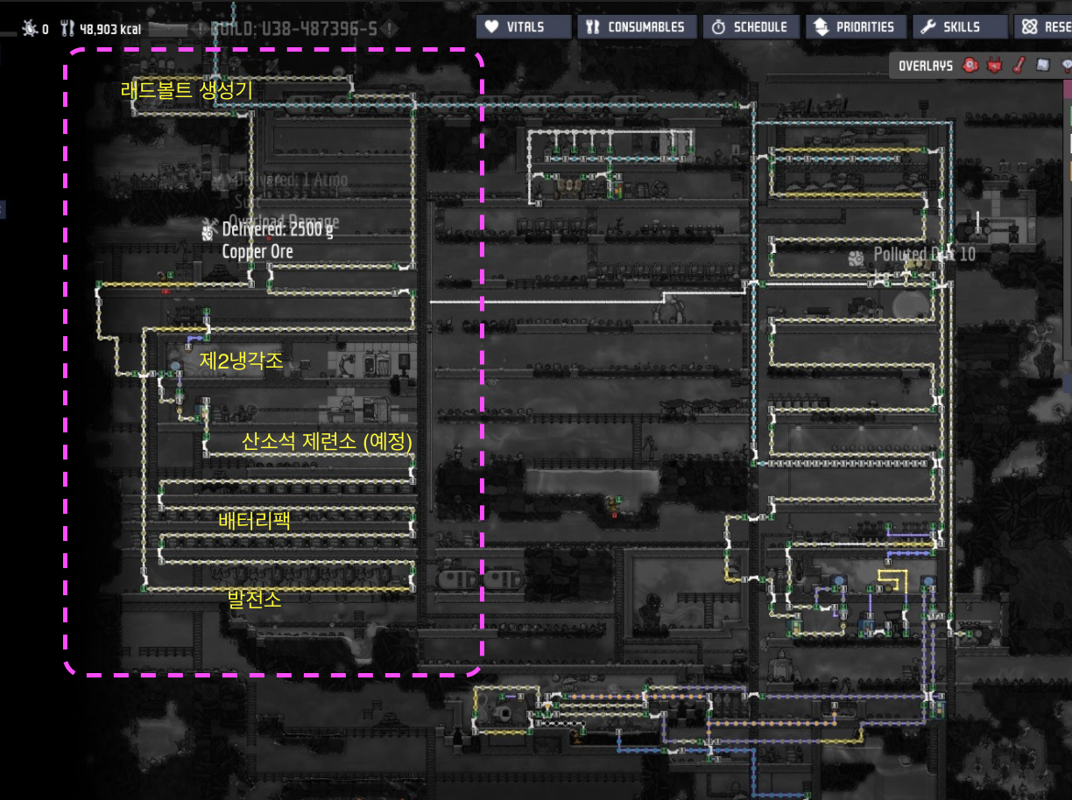
Task: Select the duplicant in the central cave pocket
Action: [613, 506]
